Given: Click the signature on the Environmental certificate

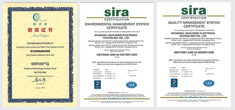Looking at the screenshot, I should (x=132, y=71).
